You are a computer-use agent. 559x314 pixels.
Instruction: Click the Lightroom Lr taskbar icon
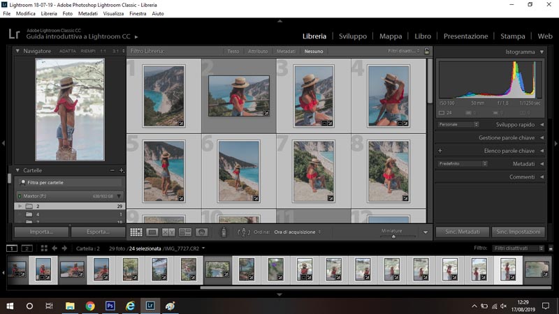pyautogui.click(x=150, y=306)
